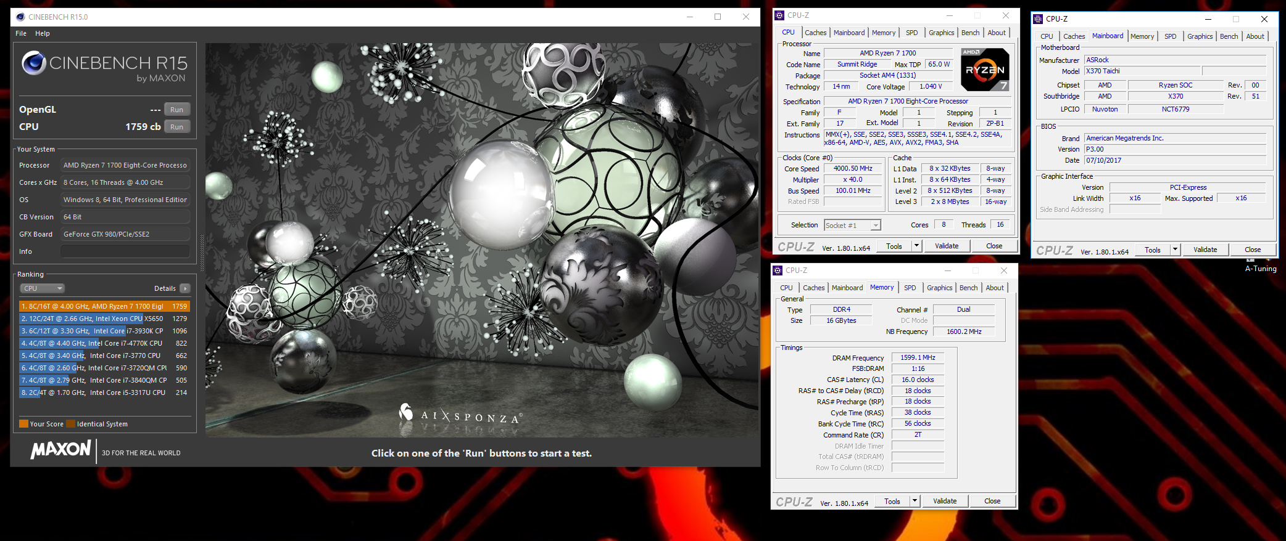
Task: Select ranking row Intel Core i7-3930K
Action: click(x=104, y=331)
